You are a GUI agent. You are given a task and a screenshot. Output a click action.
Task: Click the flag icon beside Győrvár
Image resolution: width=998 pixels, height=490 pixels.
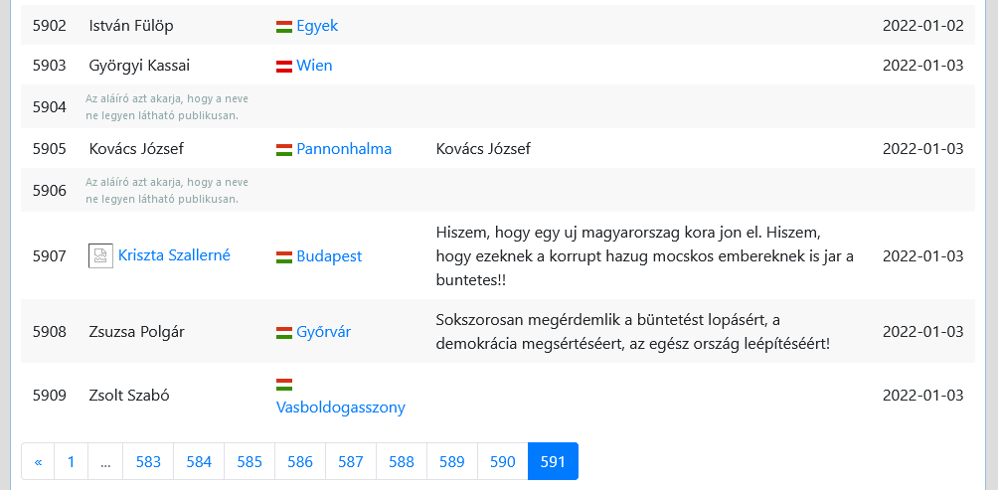pyautogui.click(x=284, y=332)
